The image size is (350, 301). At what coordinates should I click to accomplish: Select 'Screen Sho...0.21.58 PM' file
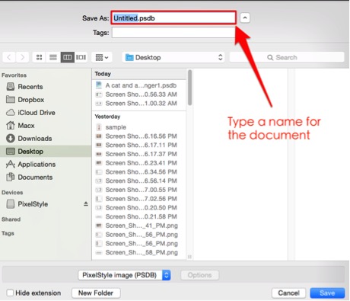pyautogui.click(x=139, y=216)
